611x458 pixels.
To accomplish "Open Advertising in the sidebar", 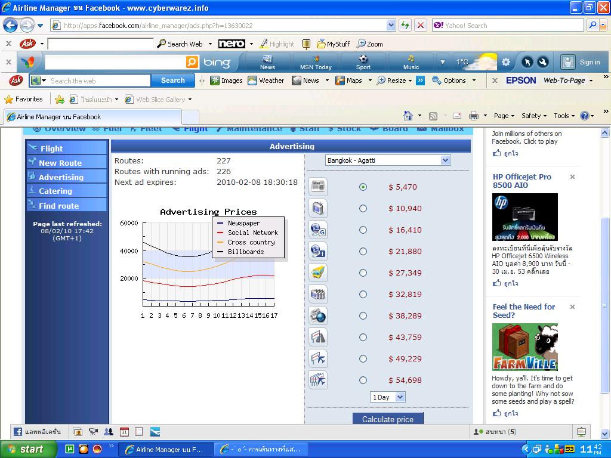I will [67, 177].
